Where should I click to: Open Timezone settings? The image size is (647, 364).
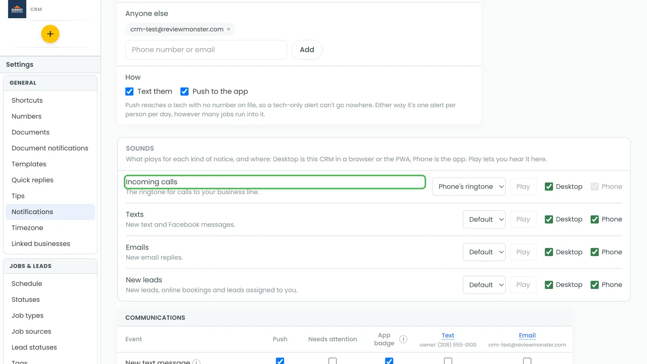(50, 228)
